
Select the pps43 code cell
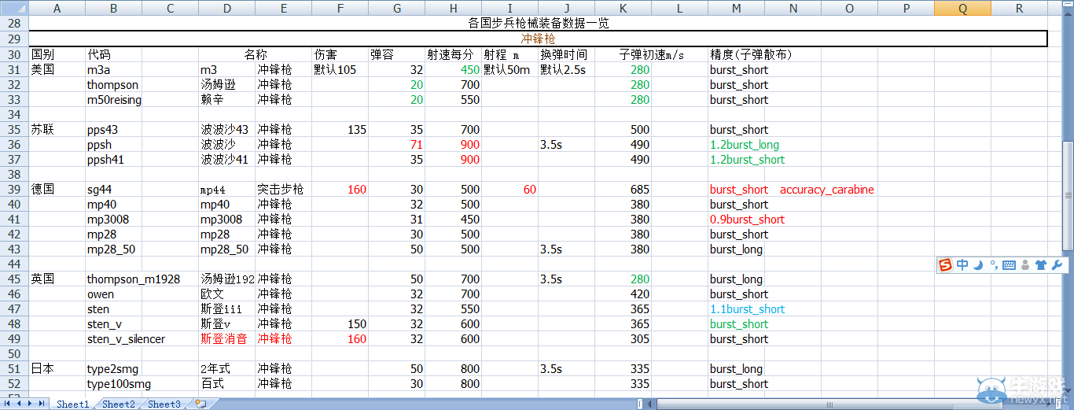click(113, 130)
